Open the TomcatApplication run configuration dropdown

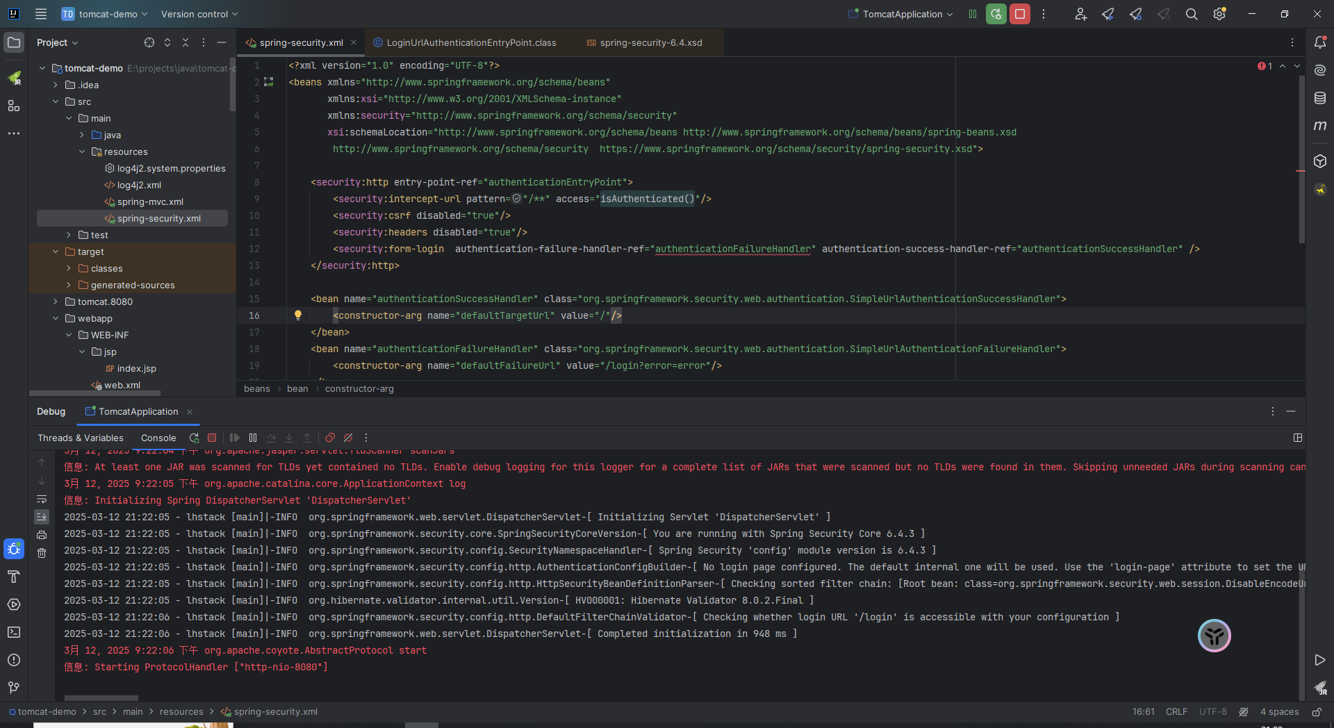pyautogui.click(x=901, y=14)
